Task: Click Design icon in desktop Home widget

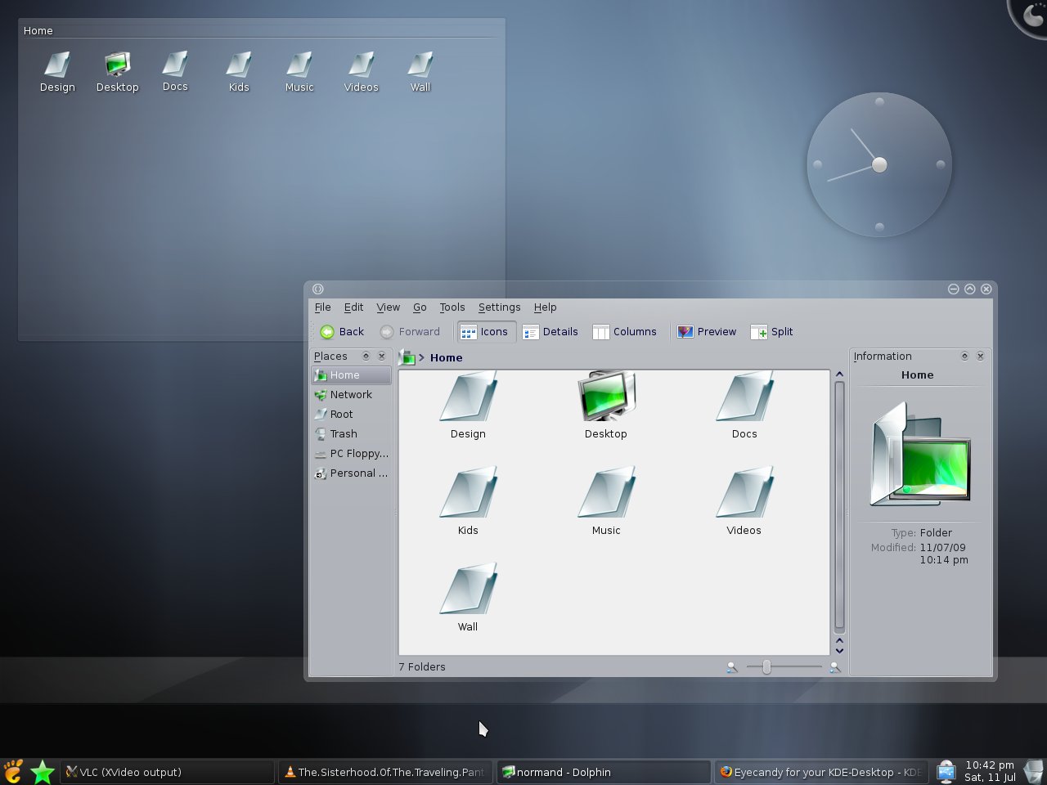Action: tap(57, 72)
